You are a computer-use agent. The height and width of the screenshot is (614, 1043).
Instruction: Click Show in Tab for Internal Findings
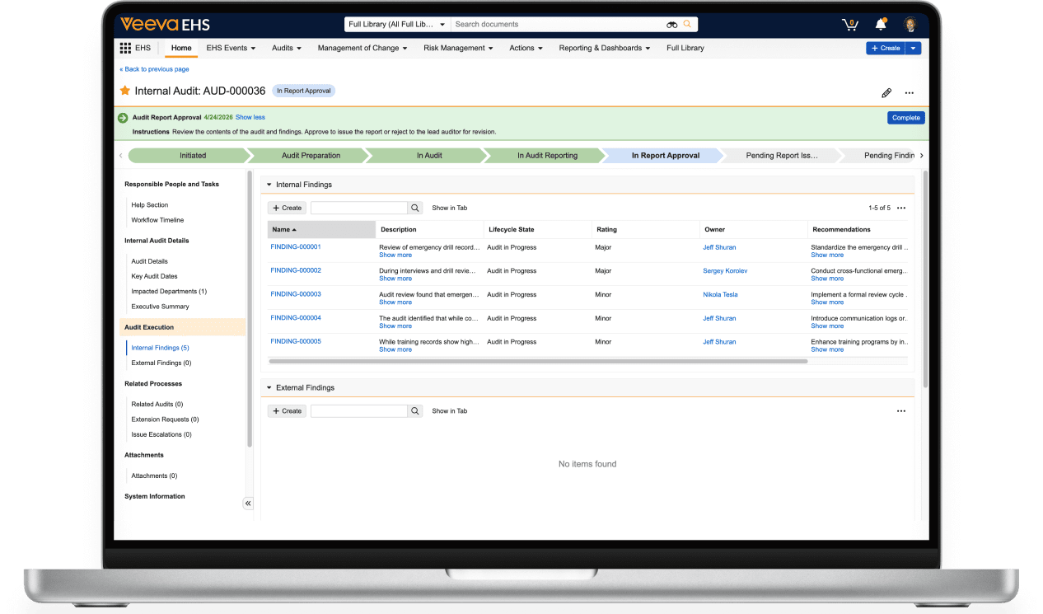pos(450,208)
